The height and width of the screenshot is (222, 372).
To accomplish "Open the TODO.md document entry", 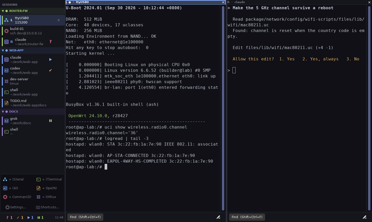I will coord(32,103).
